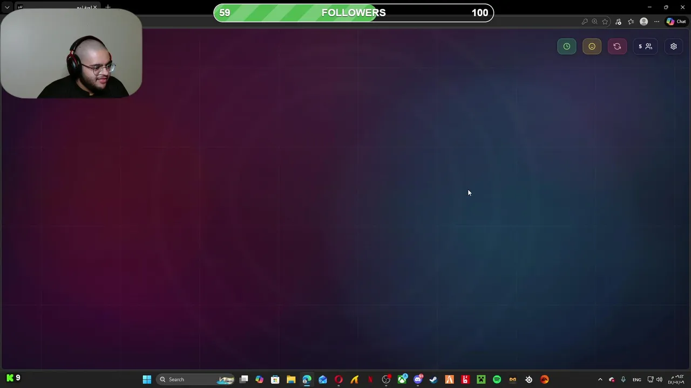Open the clock and date panel

[676, 379]
